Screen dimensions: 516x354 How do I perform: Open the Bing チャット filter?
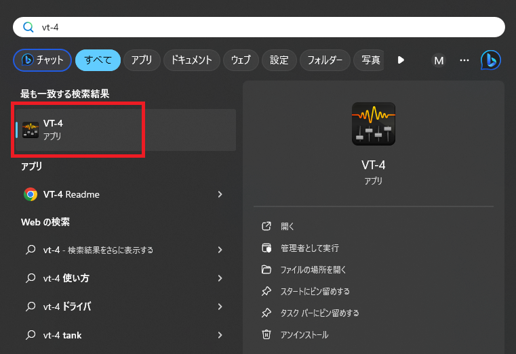[x=42, y=60]
